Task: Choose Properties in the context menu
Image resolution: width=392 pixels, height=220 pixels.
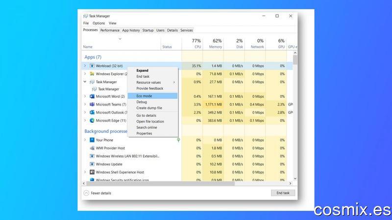Action: pos(153,133)
